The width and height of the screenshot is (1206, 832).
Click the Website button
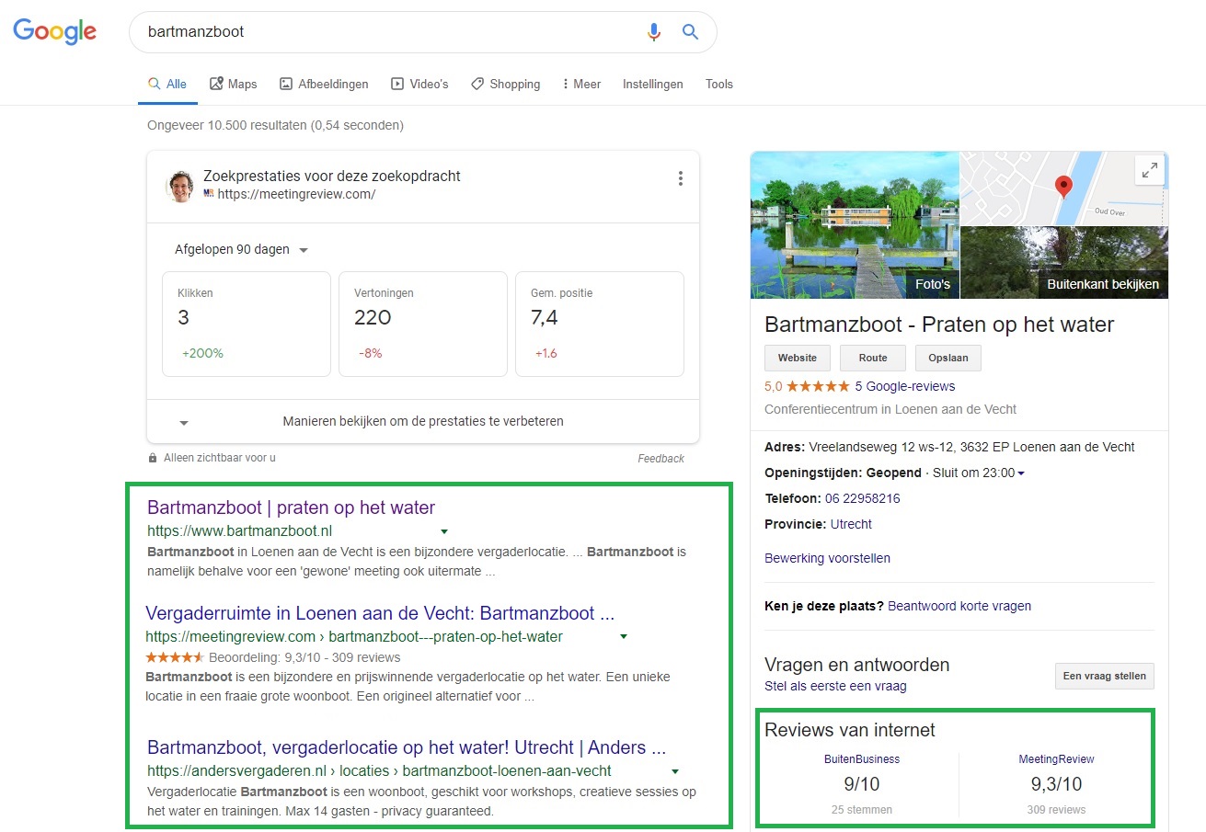pos(798,358)
